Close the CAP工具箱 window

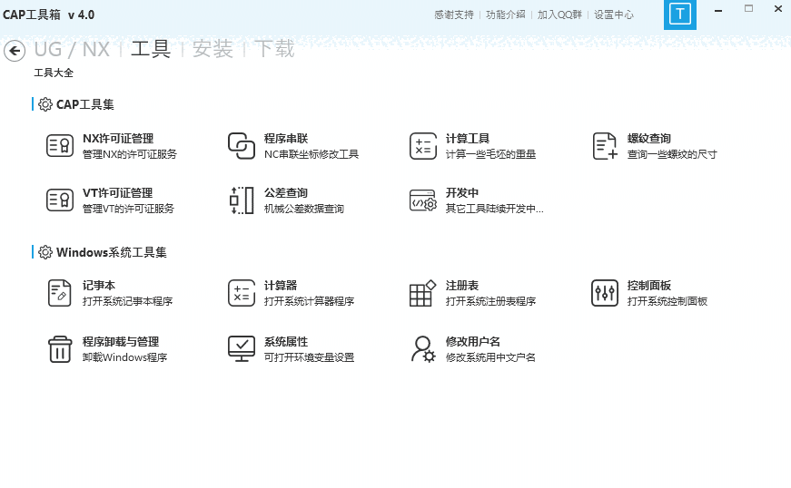pyautogui.click(x=778, y=8)
